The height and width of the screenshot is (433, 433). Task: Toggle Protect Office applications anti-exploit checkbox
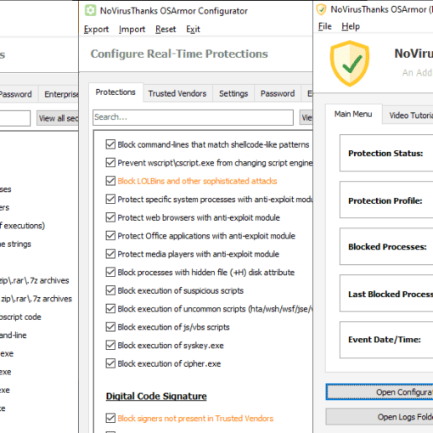pyautogui.click(x=110, y=236)
